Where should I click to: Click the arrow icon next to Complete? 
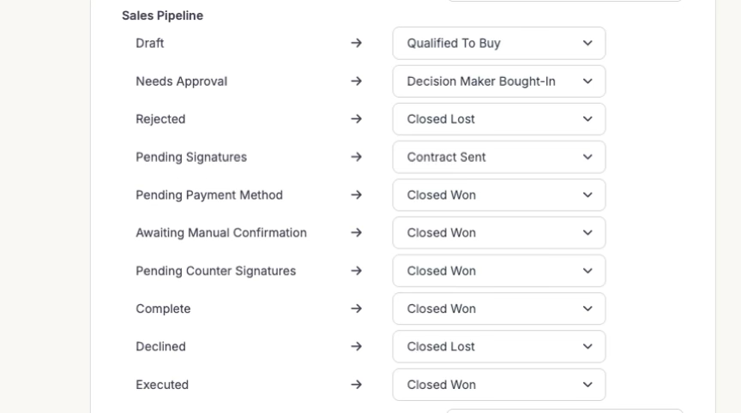(356, 308)
